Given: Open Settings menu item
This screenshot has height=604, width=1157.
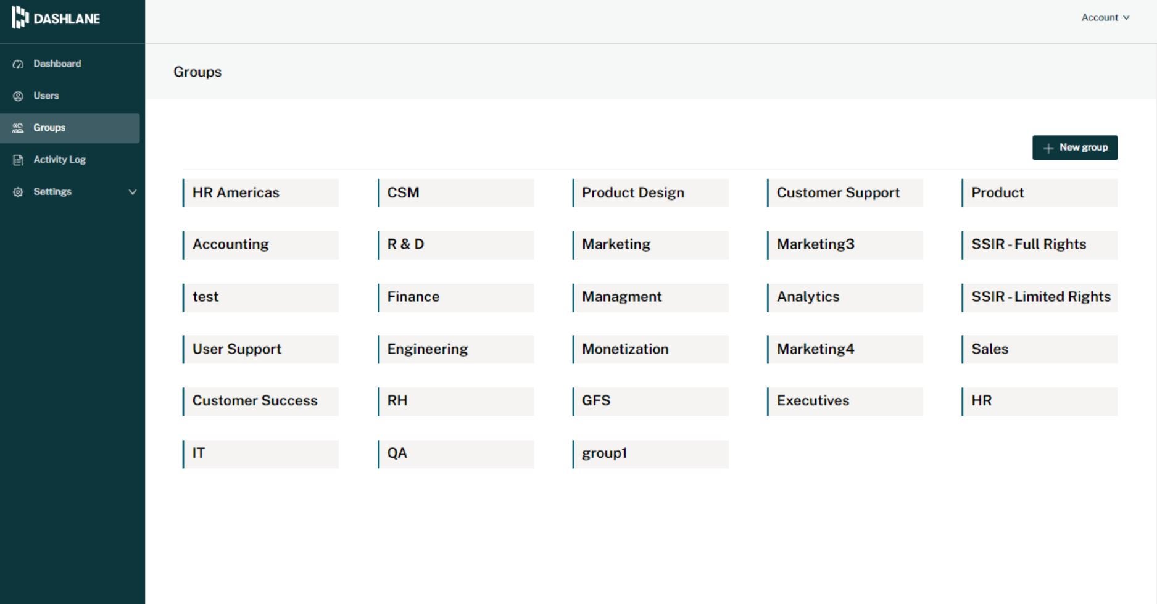Looking at the screenshot, I should (x=70, y=192).
